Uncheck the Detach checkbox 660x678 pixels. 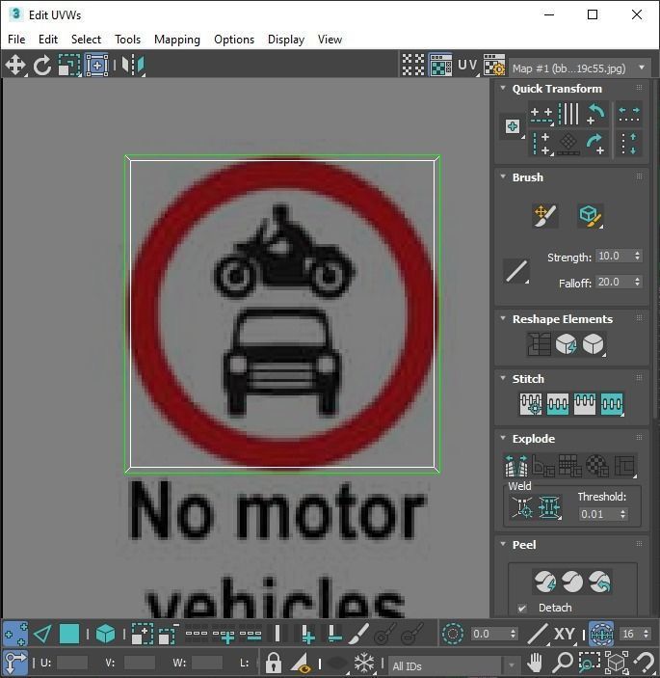click(x=522, y=608)
